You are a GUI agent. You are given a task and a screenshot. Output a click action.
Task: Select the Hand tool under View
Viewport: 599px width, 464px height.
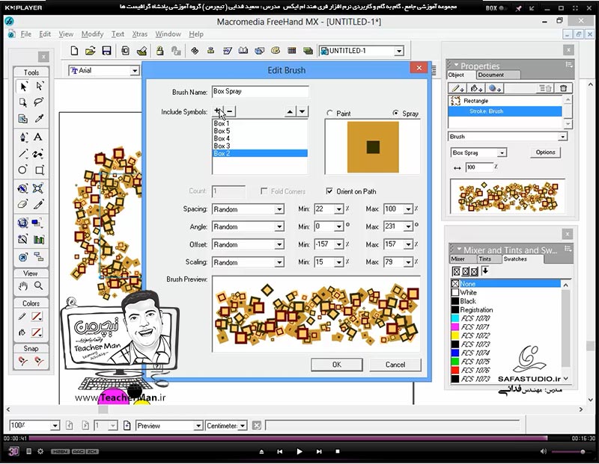click(23, 285)
